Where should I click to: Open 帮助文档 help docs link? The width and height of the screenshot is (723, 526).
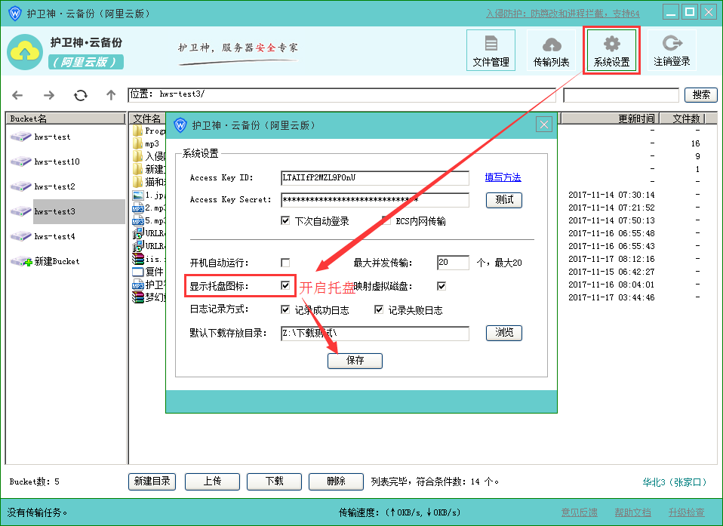pos(632,512)
